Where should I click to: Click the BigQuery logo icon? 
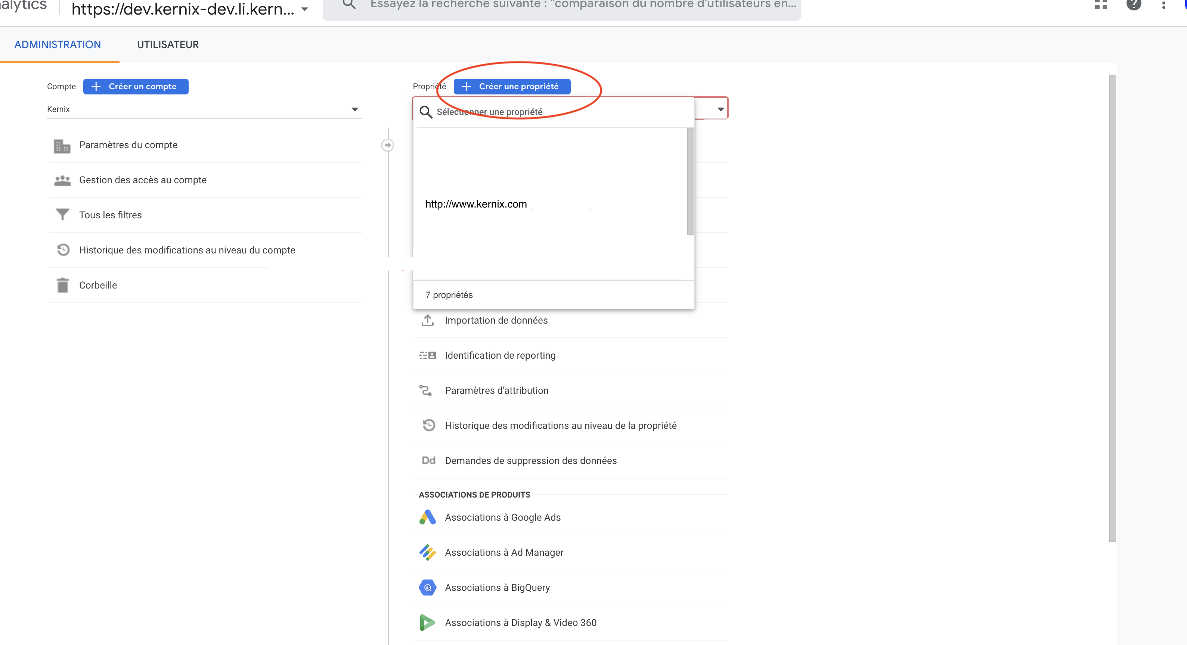(x=428, y=588)
